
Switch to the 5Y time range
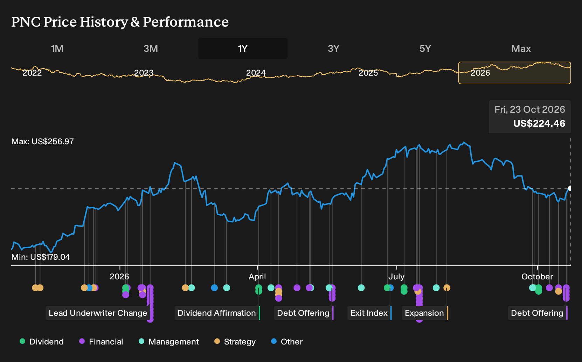pos(425,48)
